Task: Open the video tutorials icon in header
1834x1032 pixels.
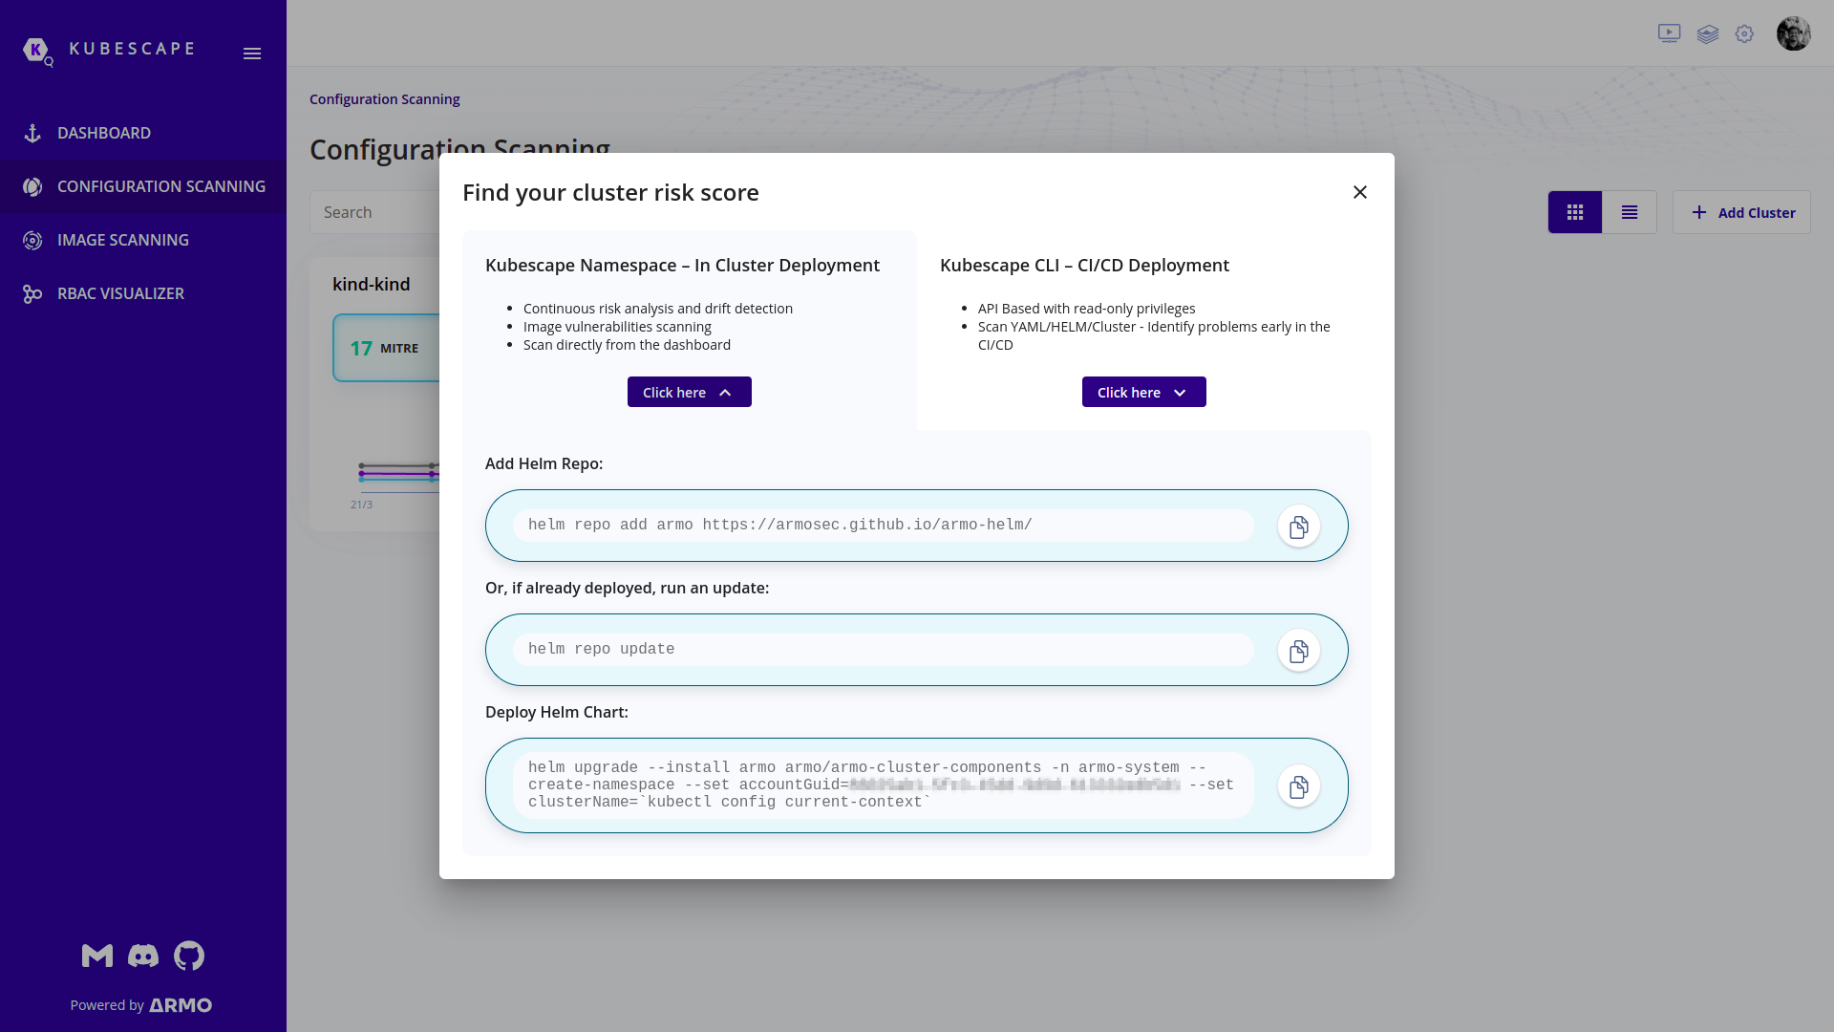Action: click(x=1669, y=33)
